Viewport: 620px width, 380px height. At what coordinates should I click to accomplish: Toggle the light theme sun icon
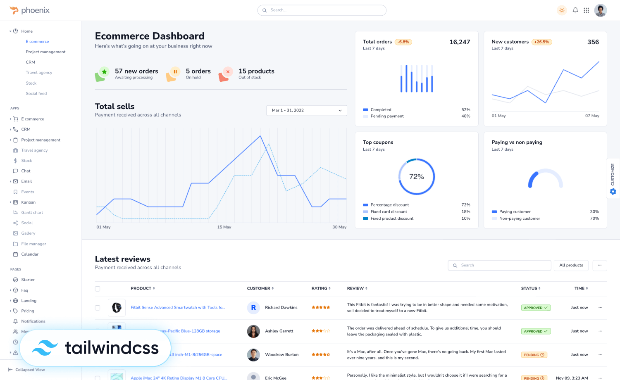[562, 10]
